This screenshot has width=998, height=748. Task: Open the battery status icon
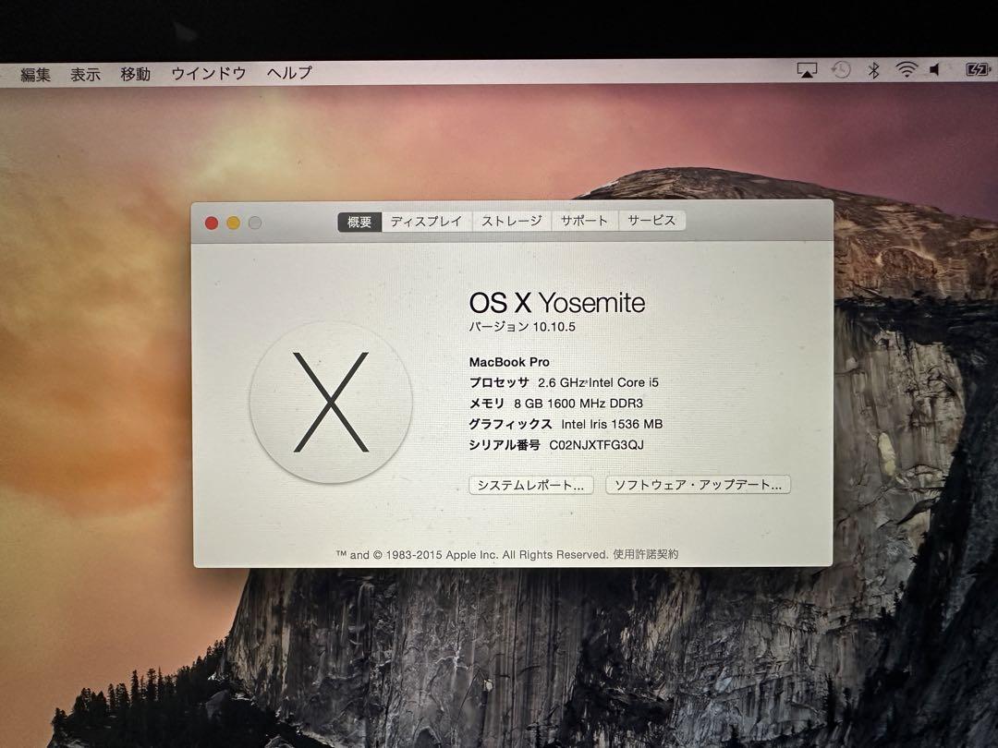[x=979, y=69]
